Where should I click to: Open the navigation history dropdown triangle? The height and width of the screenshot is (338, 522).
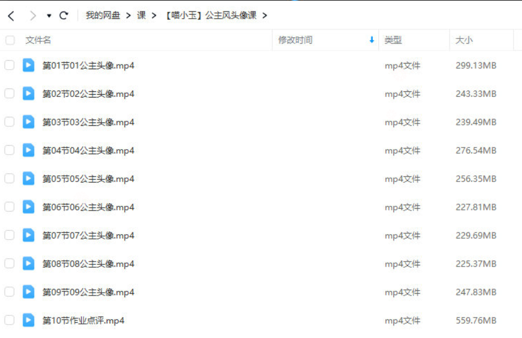click(x=49, y=16)
